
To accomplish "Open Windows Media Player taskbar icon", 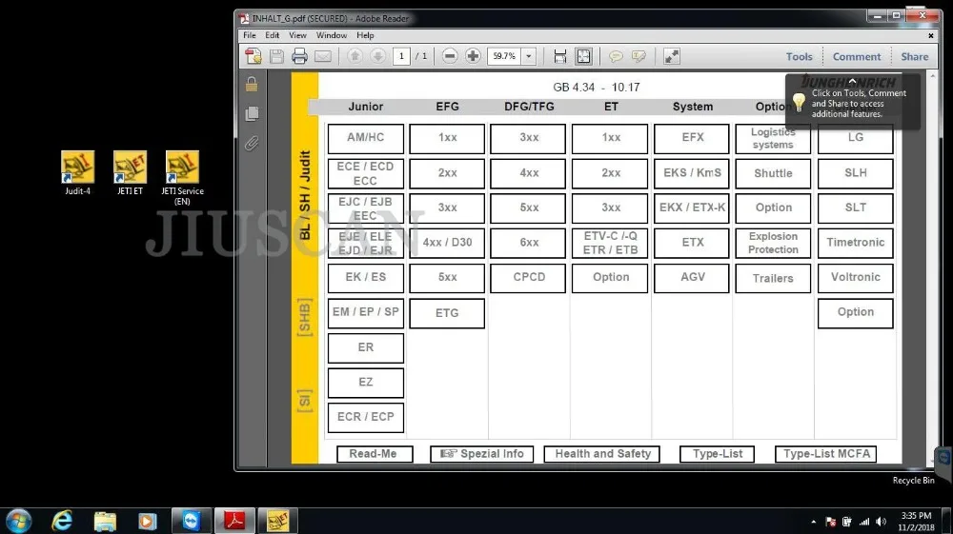I will click(x=147, y=521).
